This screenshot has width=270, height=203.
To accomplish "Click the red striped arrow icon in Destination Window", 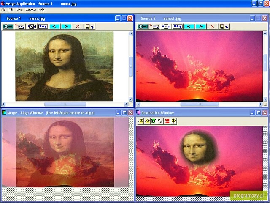I will pos(167,121).
